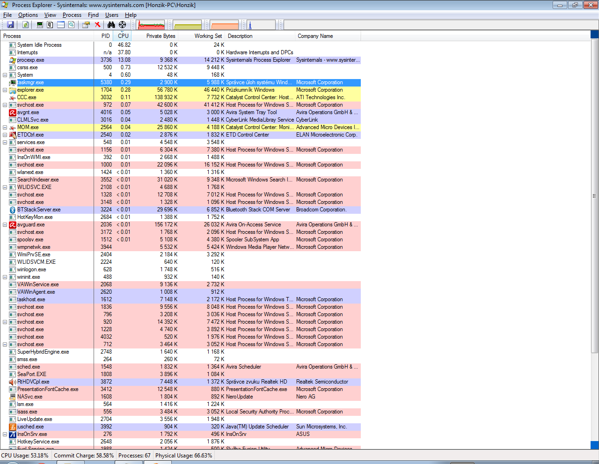Open the Options menu

click(28, 15)
